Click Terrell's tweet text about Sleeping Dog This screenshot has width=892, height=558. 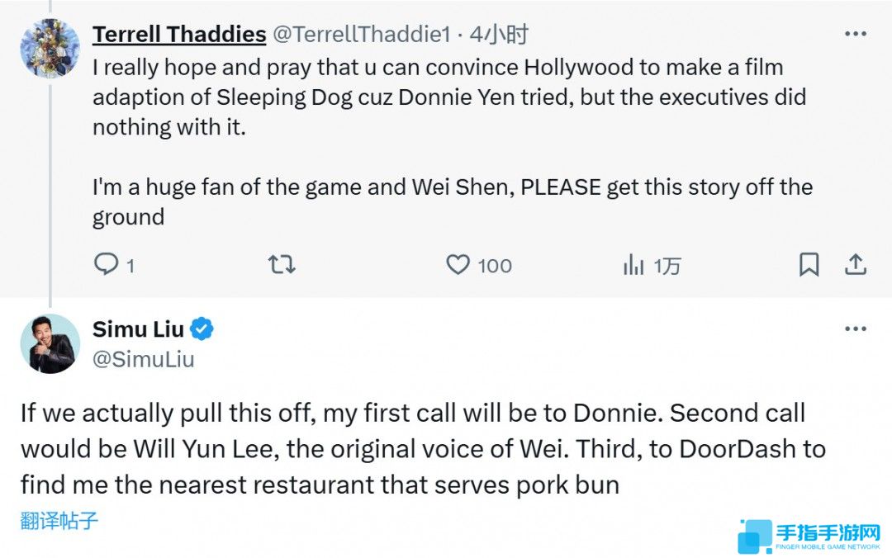point(438,97)
